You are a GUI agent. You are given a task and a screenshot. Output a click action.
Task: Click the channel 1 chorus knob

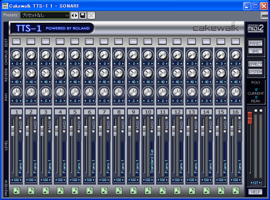pos(16,55)
